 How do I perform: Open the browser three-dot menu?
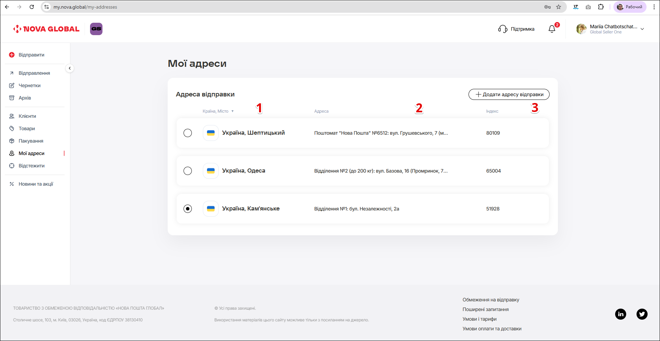pos(654,7)
